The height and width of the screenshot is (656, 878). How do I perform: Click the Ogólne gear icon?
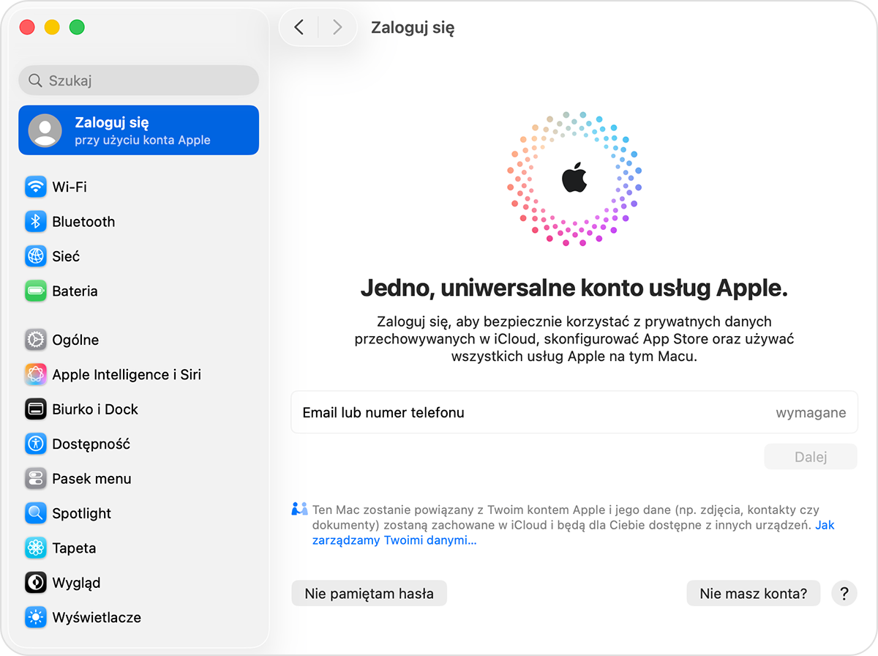click(x=35, y=340)
